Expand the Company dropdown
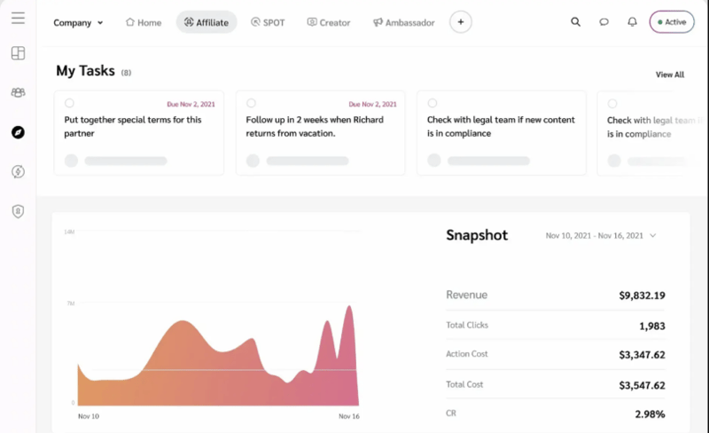Screen dimensions: 709x433 pos(78,23)
